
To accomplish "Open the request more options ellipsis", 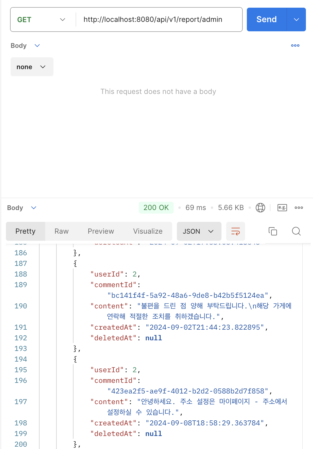I will 295,45.
